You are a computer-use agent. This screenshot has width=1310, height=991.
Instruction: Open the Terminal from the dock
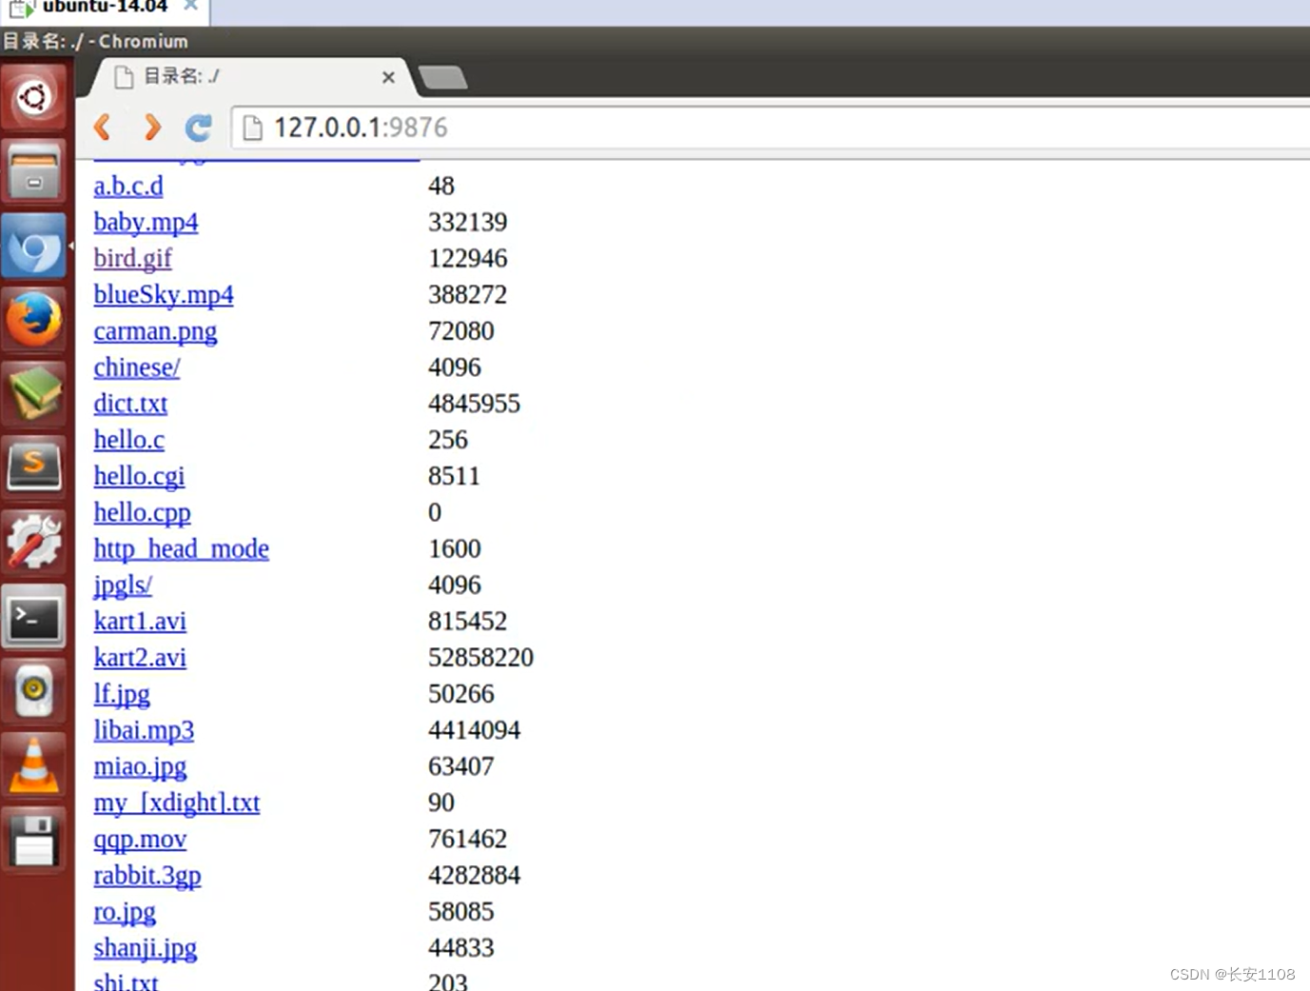click(34, 617)
